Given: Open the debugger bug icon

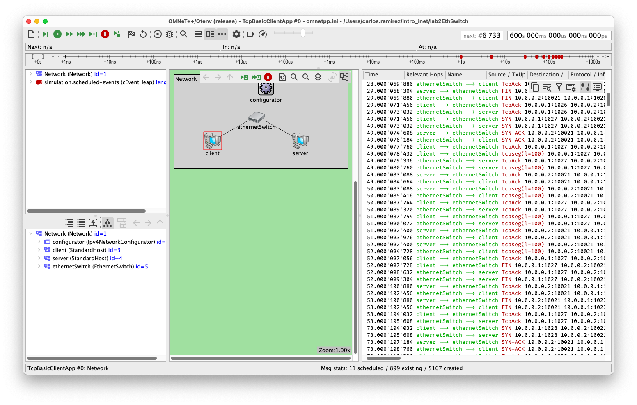Looking at the screenshot, I should tap(170, 34).
